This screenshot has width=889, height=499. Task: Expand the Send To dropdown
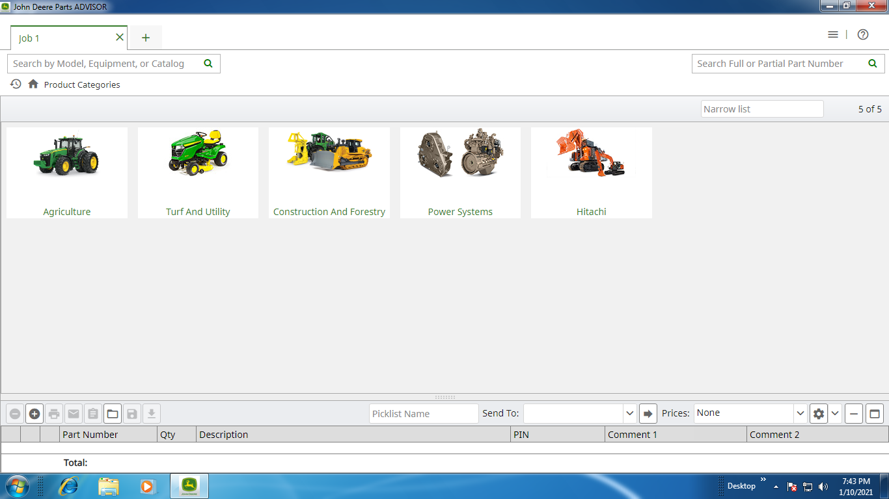tap(629, 413)
